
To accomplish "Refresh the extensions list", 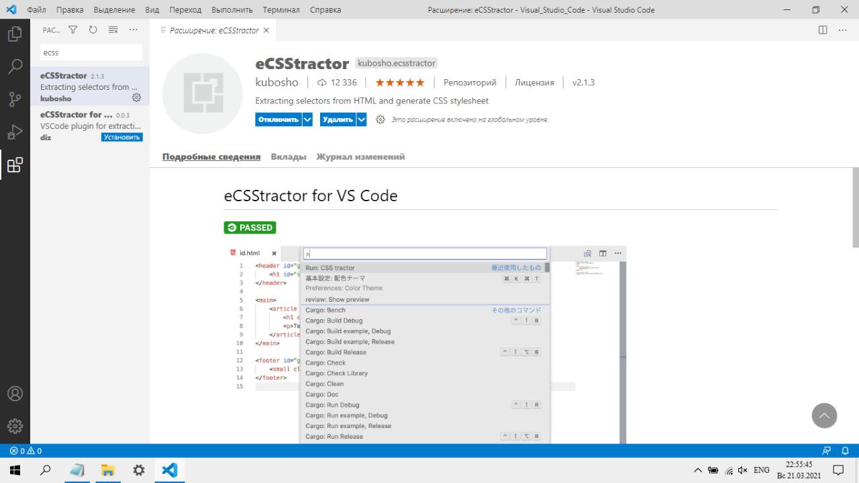I will (x=93, y=30).
